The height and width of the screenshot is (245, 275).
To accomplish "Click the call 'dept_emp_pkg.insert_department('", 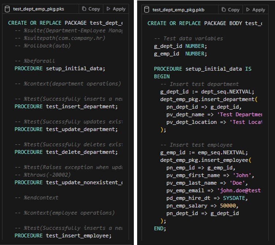I will pos(209,99).
